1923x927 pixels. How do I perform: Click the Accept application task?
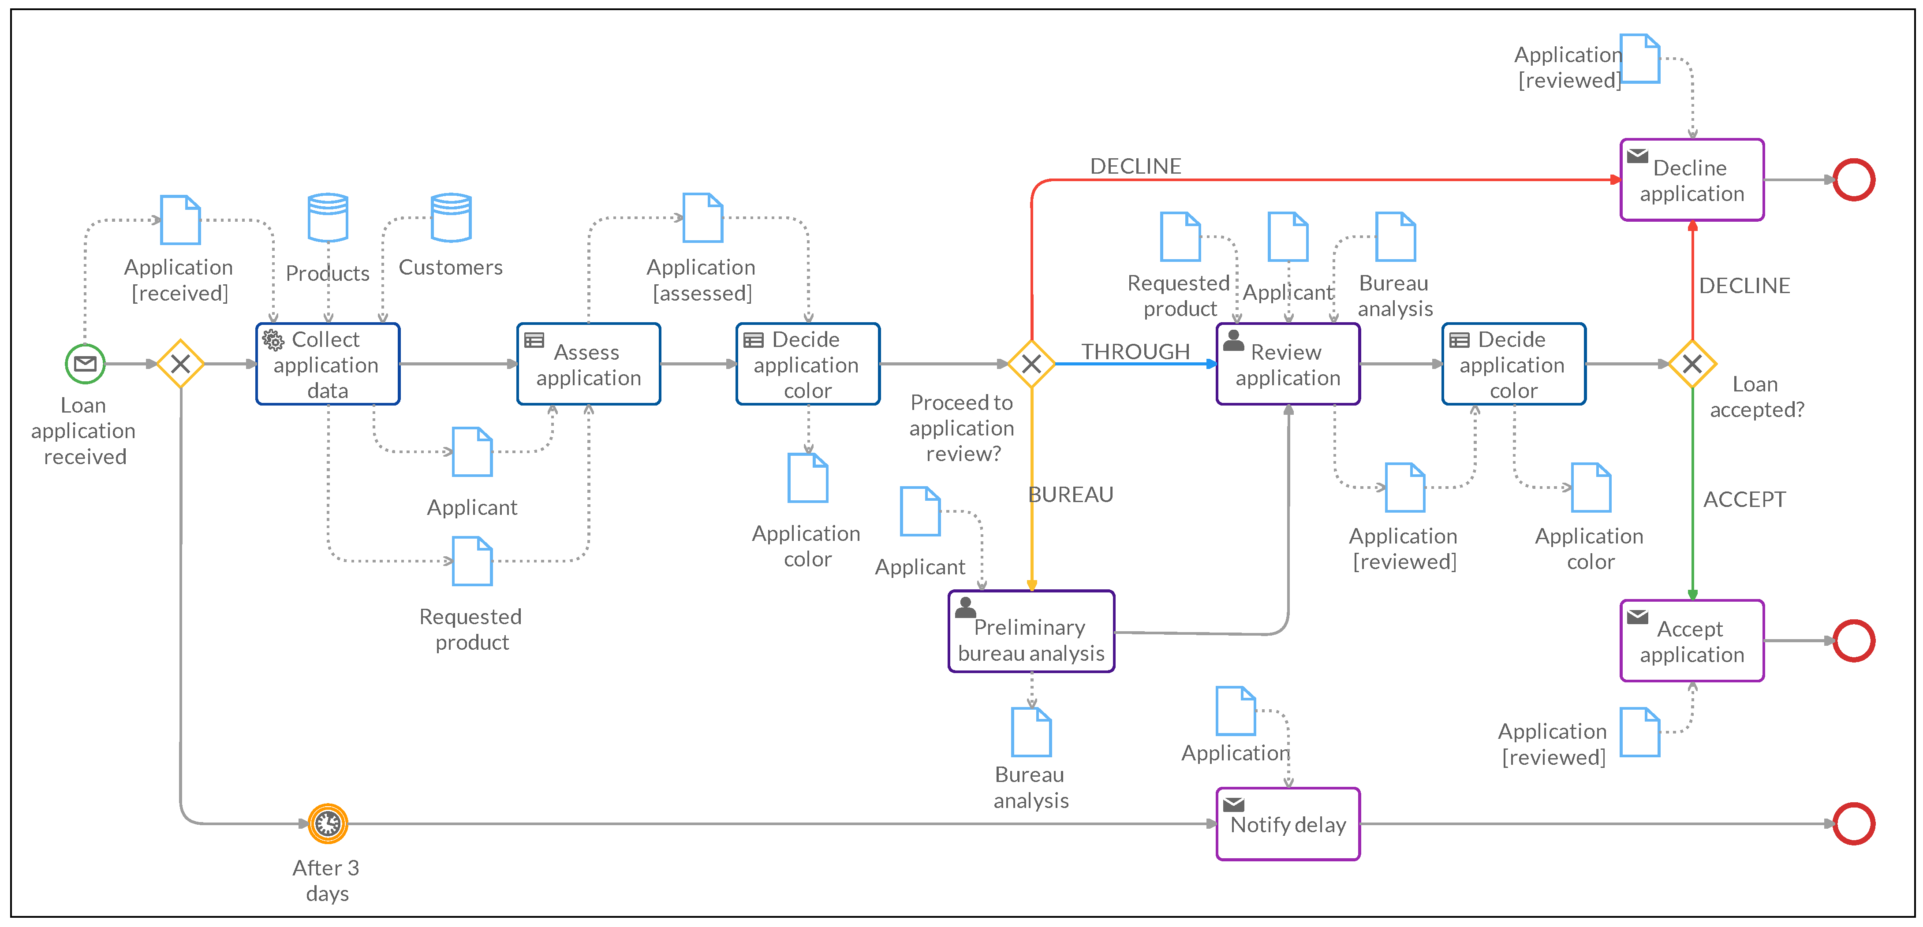point(1691,640)
